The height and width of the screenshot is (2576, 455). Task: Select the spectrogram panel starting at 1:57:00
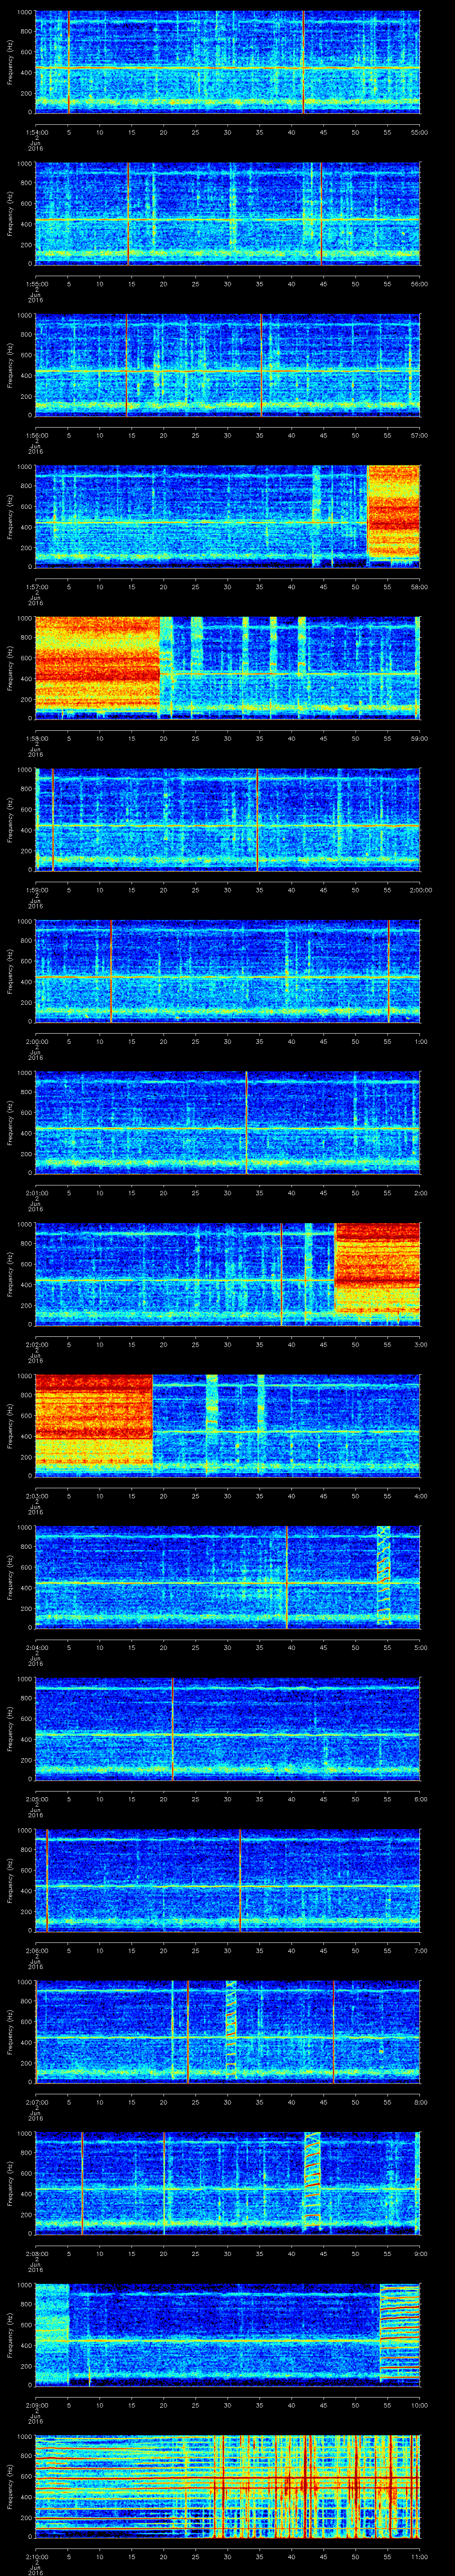coord(227,516)
